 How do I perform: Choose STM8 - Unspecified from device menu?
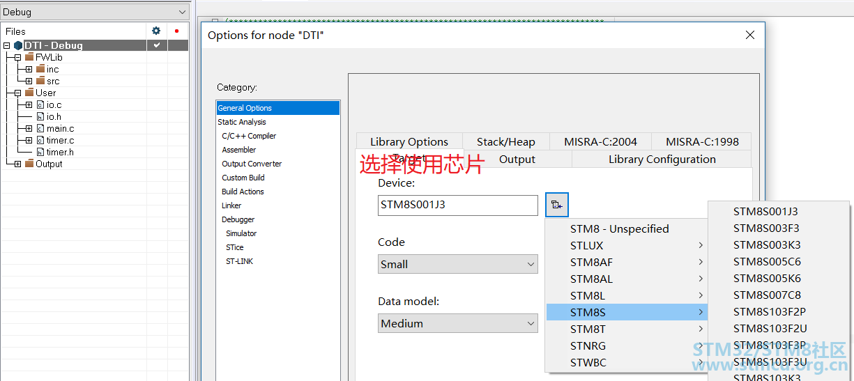point(627,228)
